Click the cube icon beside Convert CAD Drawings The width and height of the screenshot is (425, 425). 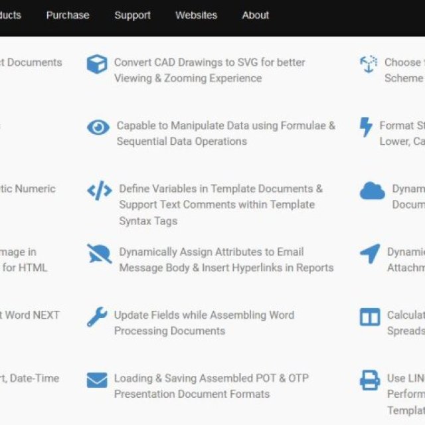[x=97, y=64]
